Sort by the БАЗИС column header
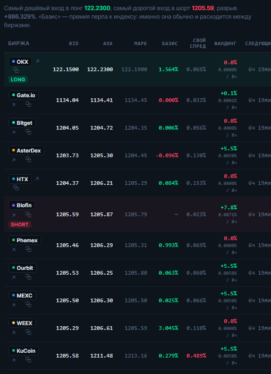The height and width of the screenshot is (374, 271). [x=170, y=44]
